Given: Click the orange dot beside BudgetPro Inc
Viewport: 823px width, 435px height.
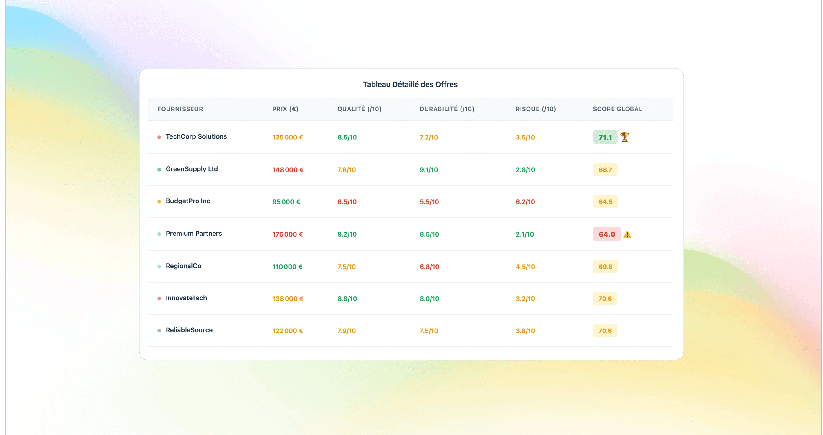Looking at the screenshot, I should coord(159,201).
